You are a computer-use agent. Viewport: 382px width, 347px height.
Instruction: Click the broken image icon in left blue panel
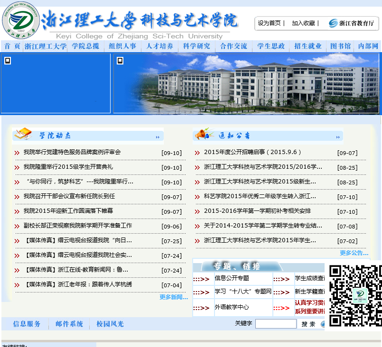pyautogui.click(x=8, y=61)
